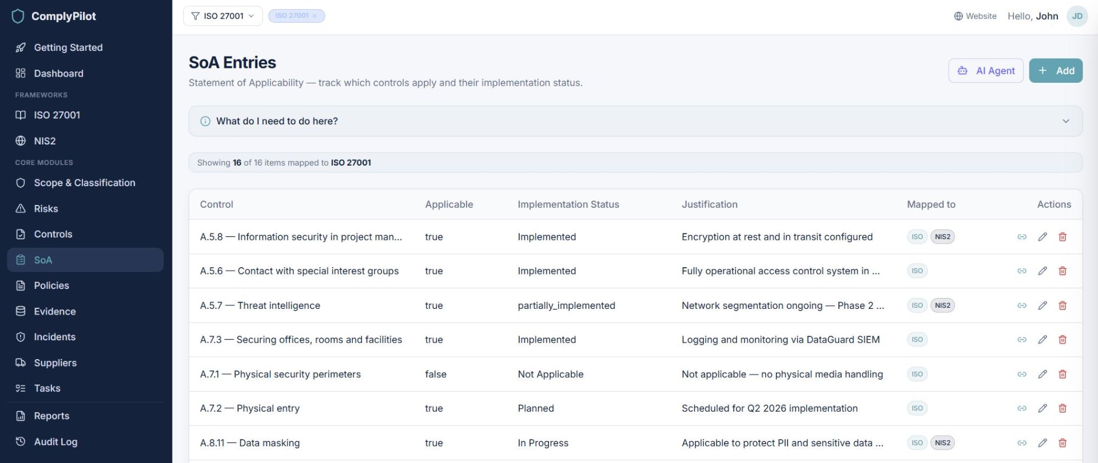Open the Website link in the header

click(975, 16)
